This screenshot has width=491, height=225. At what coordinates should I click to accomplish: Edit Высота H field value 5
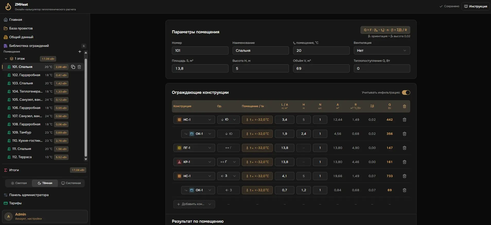pyautogui.click(x=261, y=68)
